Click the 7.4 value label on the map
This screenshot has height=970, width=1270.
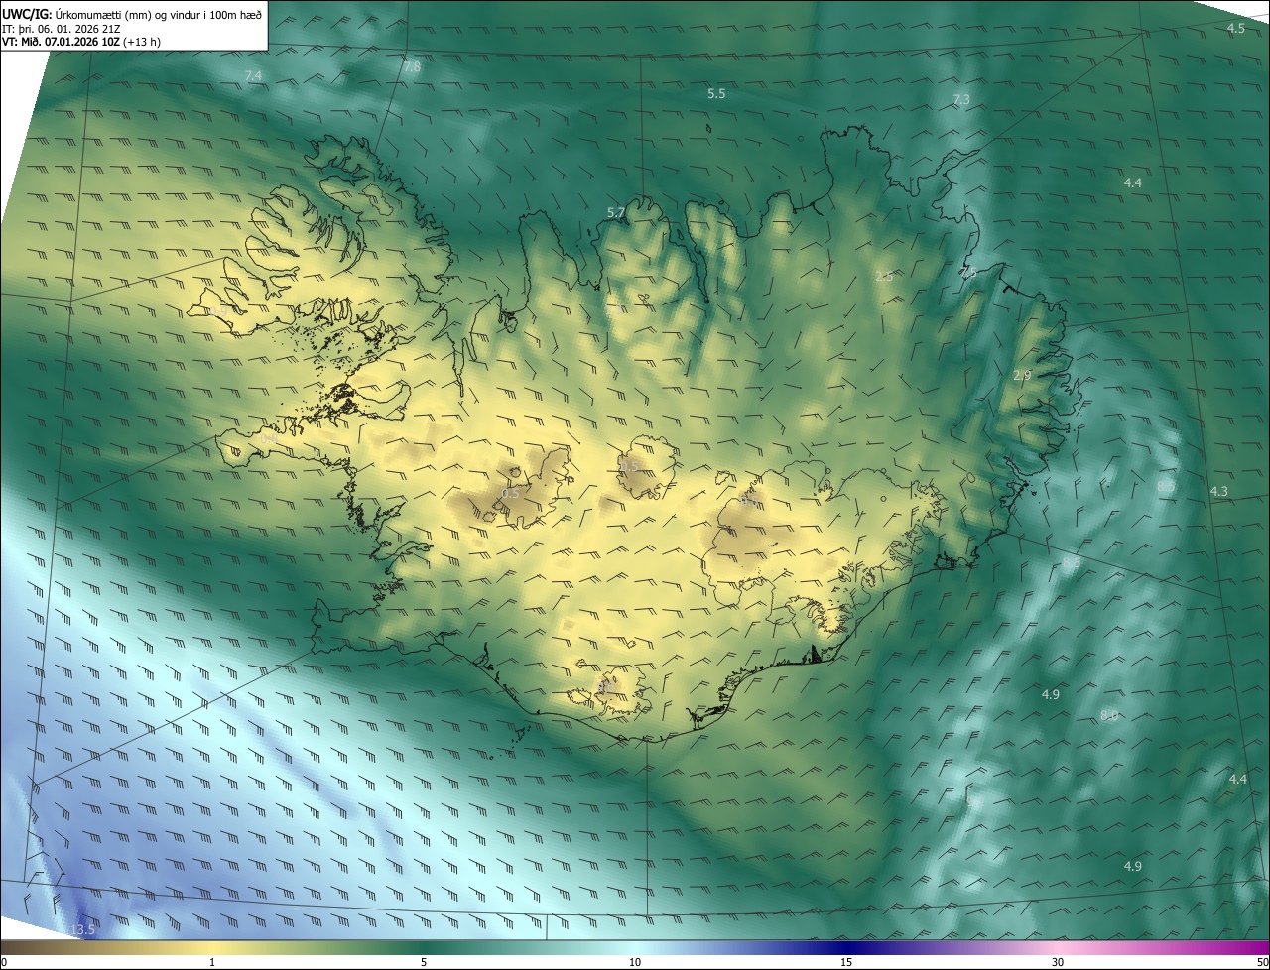point(254,76)
